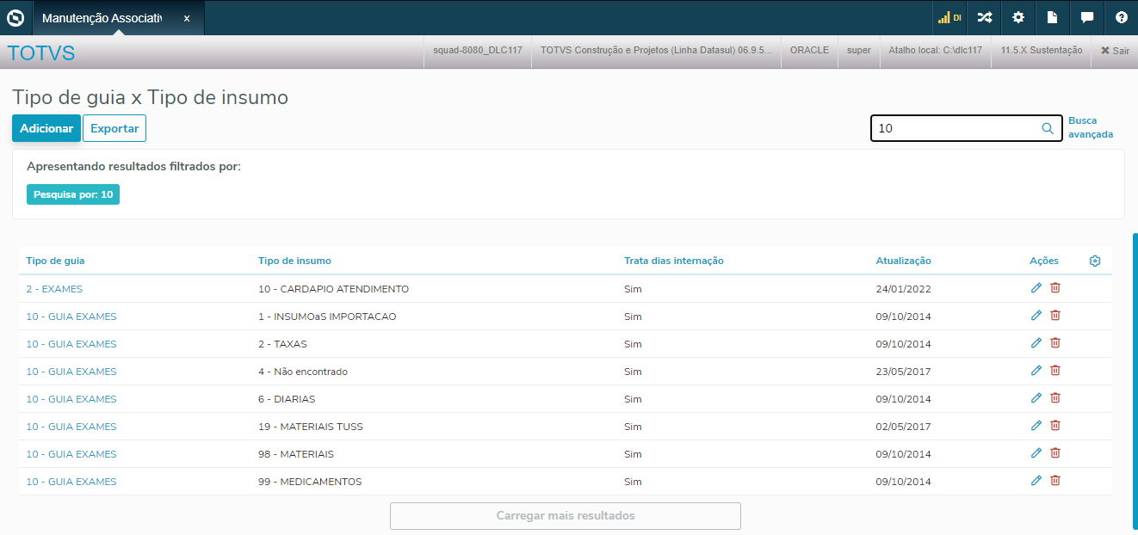Delete the 19 - MATERIAIS TUSS row
The height and width of the screenshot is (535, 1138).
1055,426
